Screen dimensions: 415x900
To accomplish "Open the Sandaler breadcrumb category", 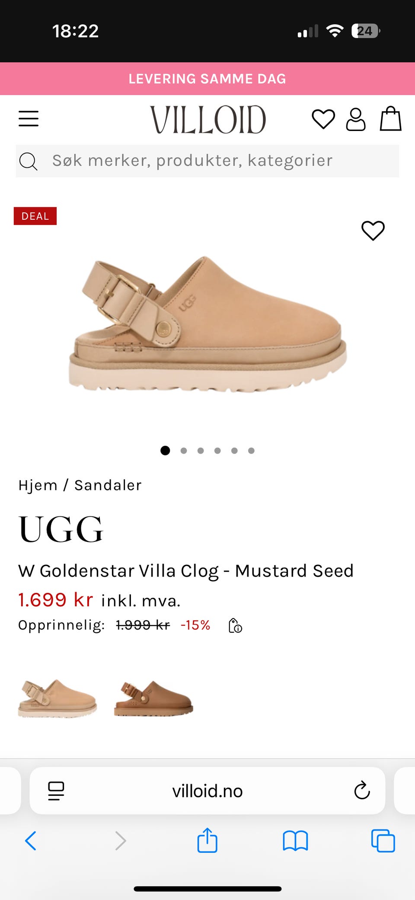I will [x=108, y=485].
